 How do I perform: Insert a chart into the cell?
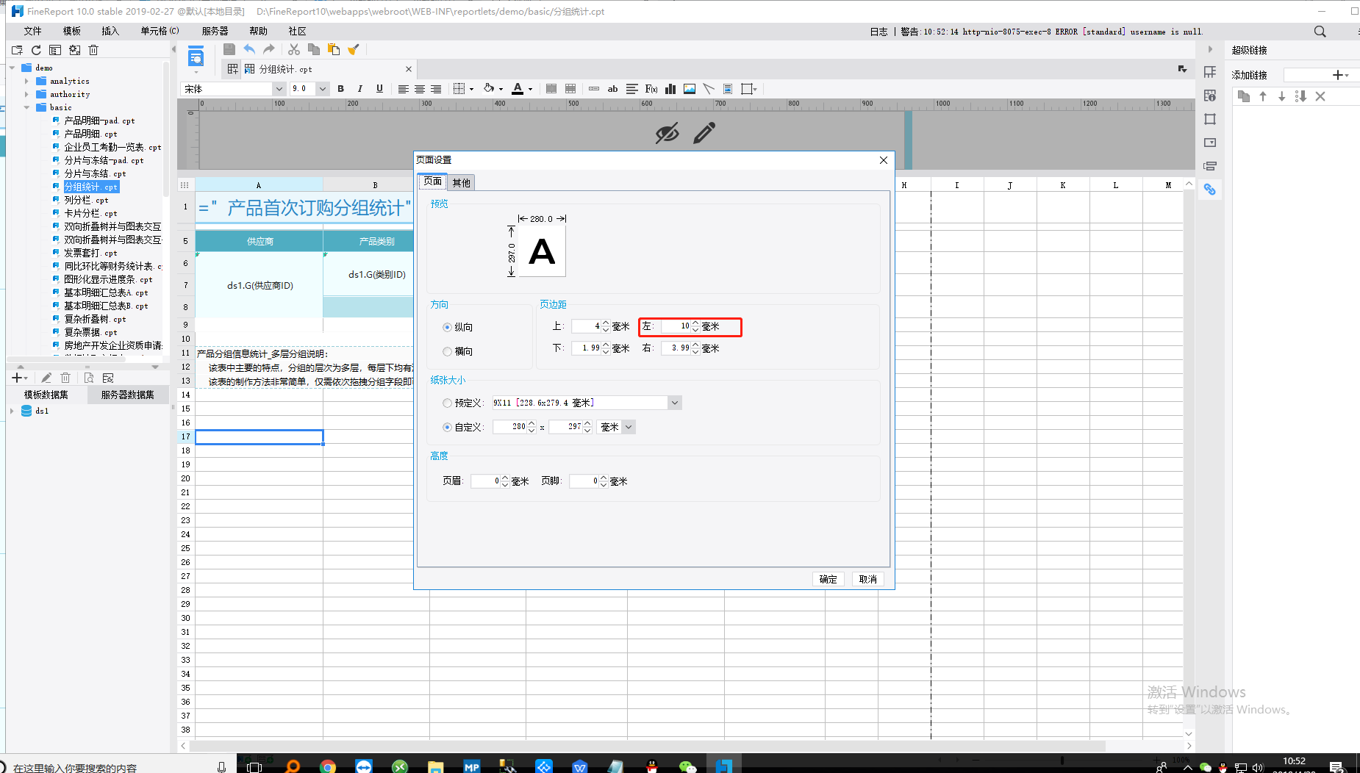click(670, 89)
